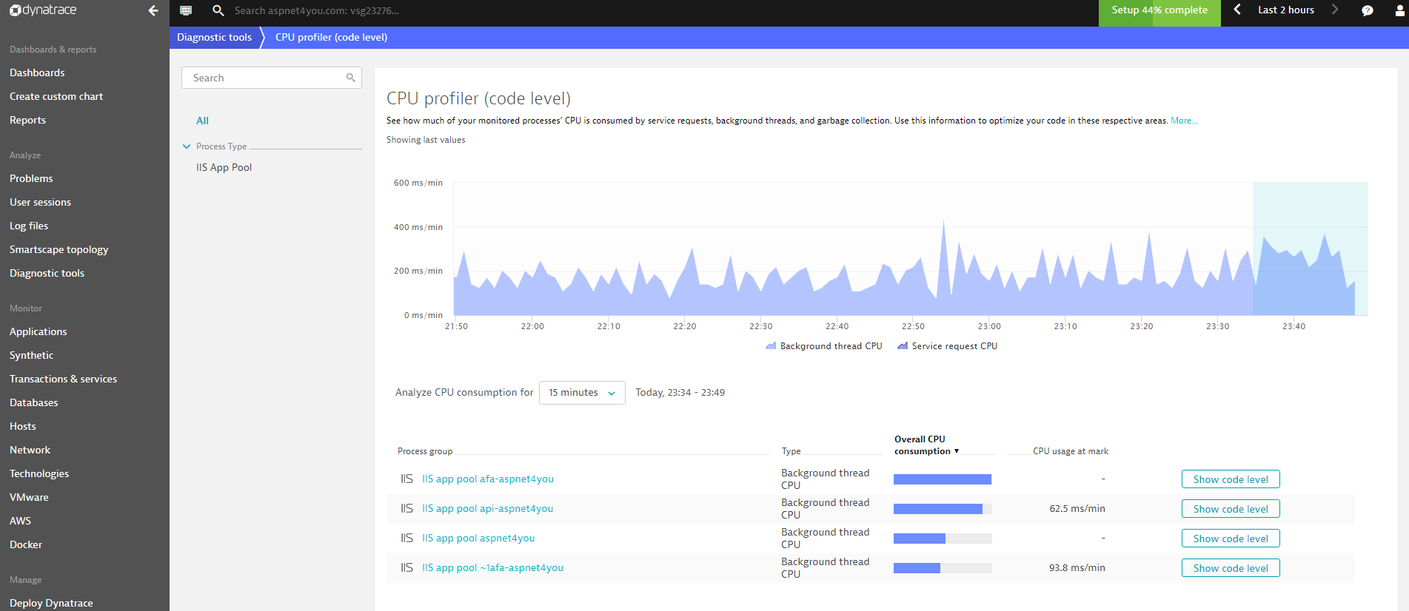Click IIS icon for ~1afa-aspnet4you row
Image resolution: width=1409 pixels, height=611 pixels.
pos(406,567)
